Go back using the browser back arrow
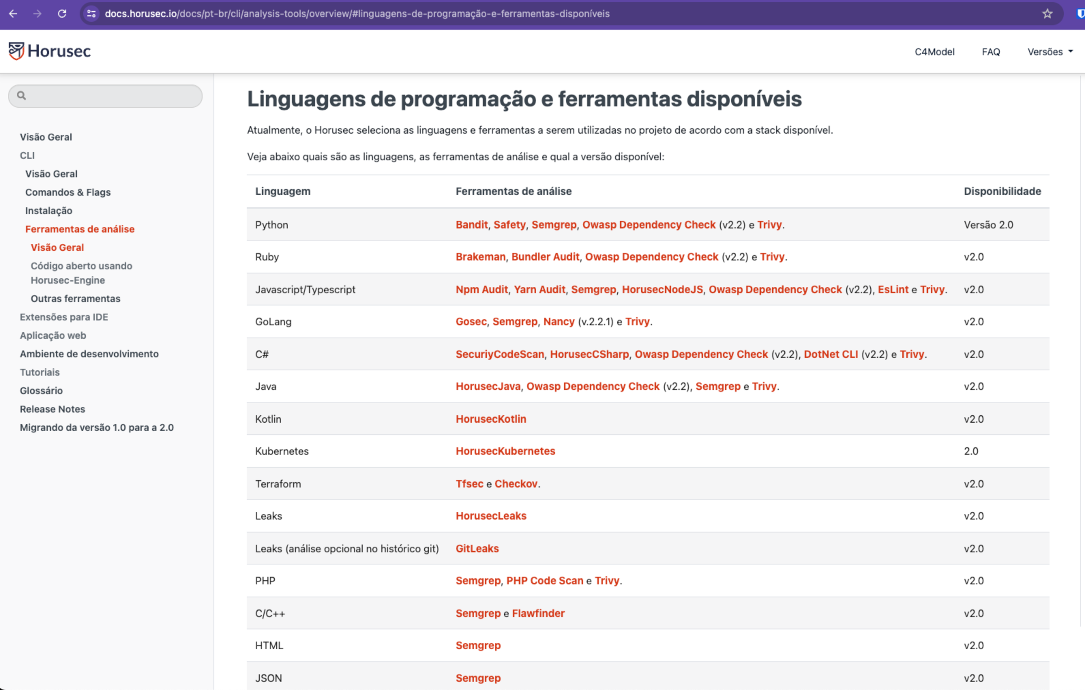 pyautogui.click(x=13, y=14)
